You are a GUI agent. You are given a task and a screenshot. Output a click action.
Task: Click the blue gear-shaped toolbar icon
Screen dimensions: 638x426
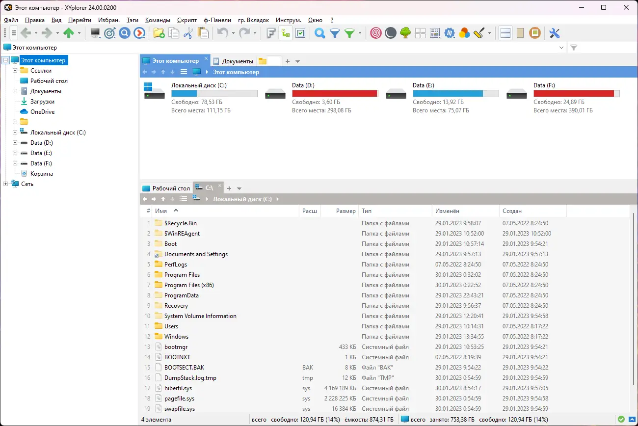tap(450, 33)
